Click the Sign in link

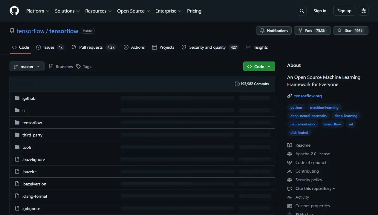click(320, 11)
